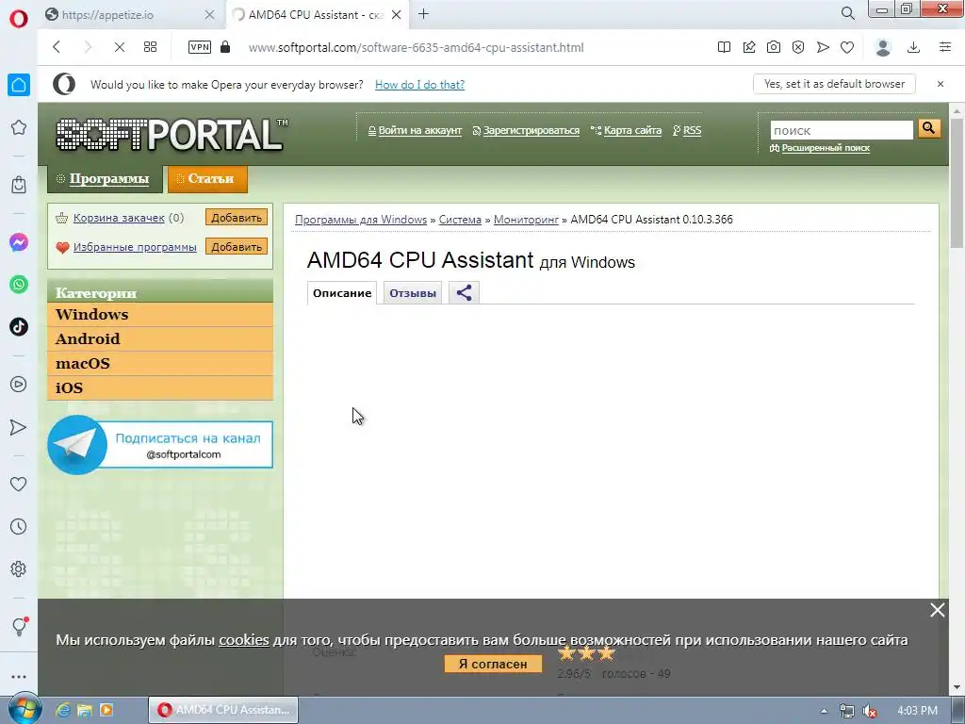Click Telegram 'Подписаться на канал' banner
Image resolution: width=965 pixels, height=724 pixels.
click(160, 445)
